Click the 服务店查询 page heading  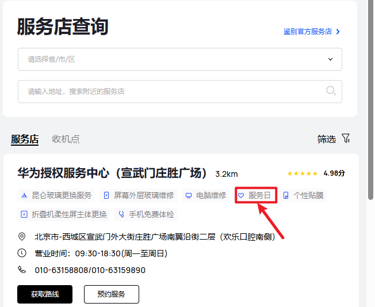(x=63, y=27)
